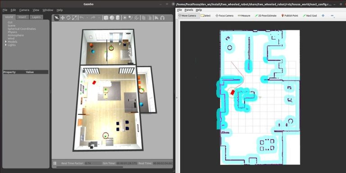Open RViz Panels menu
This screenshot has width=346, height=173.
pos(189,10)
